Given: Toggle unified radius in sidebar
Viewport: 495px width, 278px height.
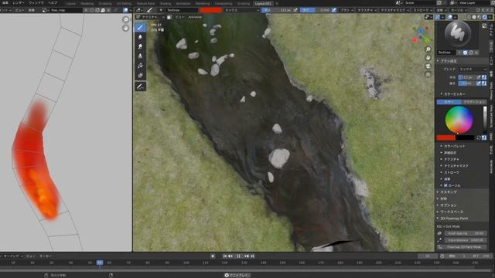Looking at the screenshot, I should coord(484,77).
